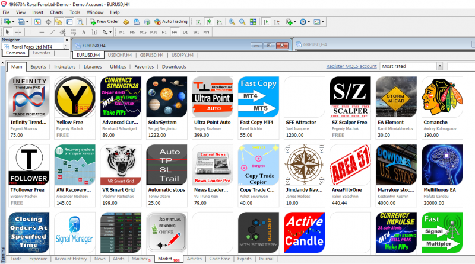Select the Crosshair tool
The width and height of the screenshot is (475, 264).
click(x=18, y=32)
